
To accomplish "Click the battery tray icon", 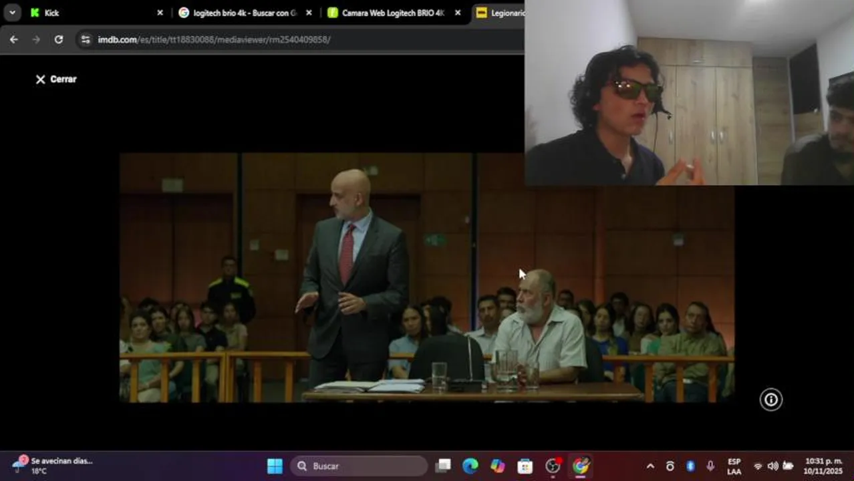I will 788,466.
